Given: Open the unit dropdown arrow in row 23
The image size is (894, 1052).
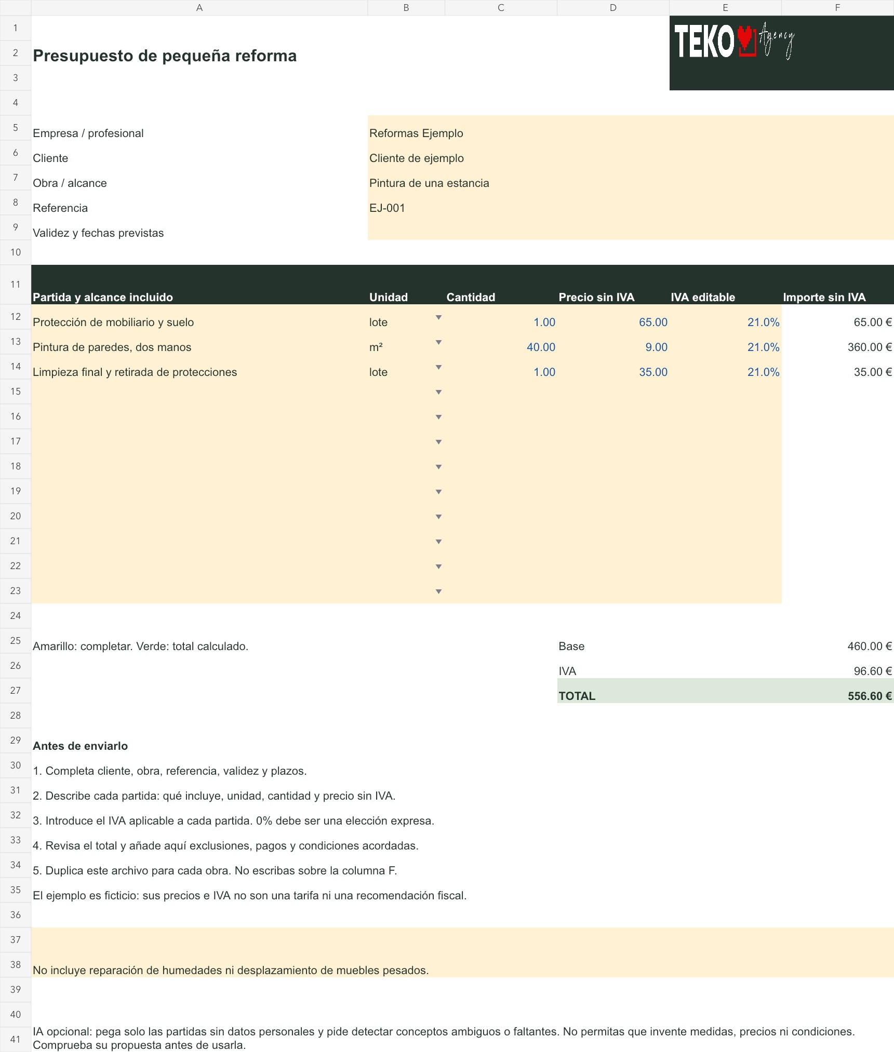Looking at the screenshot, I should click(438, 591).
